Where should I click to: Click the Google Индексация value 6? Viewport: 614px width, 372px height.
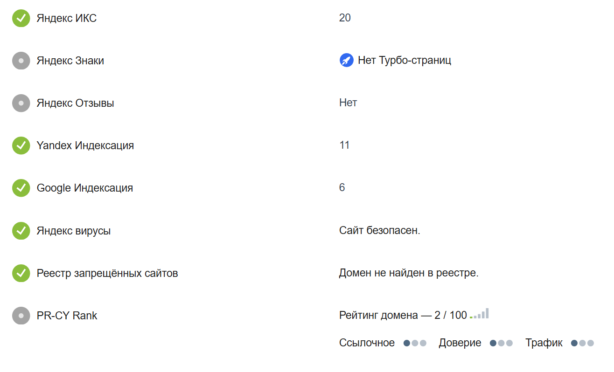coord(342,187)
